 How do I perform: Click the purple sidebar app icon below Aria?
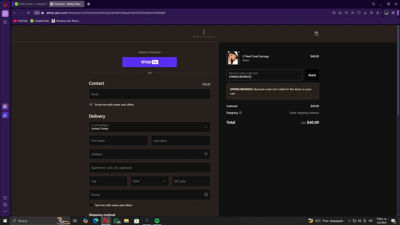[x=5, y=115]
